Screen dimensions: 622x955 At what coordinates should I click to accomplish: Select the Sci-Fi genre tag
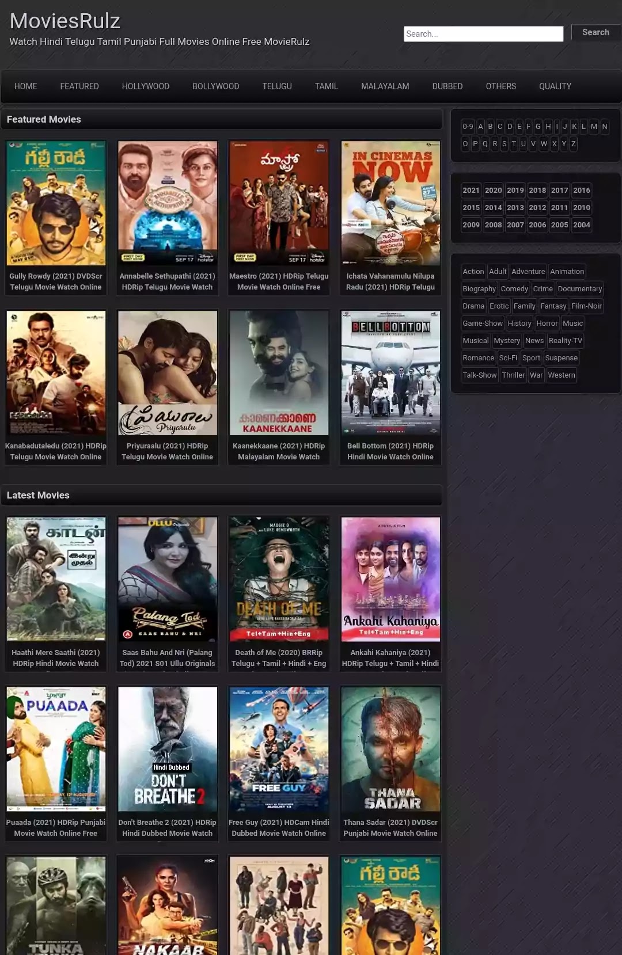(508, 358)
